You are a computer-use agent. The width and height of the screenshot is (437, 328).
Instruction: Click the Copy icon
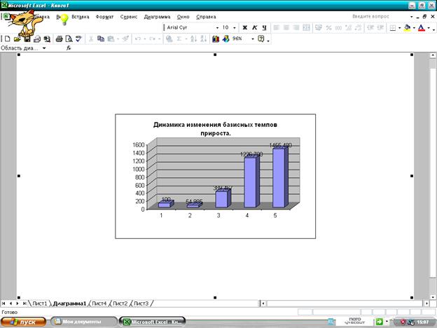coord(101,39)
